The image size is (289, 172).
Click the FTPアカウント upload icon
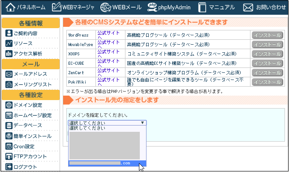point(9,156)
